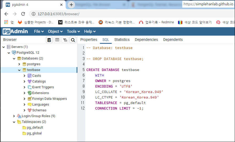235x142 pixels.
Task: Click the pg_global folder icon
Action: 24,133
